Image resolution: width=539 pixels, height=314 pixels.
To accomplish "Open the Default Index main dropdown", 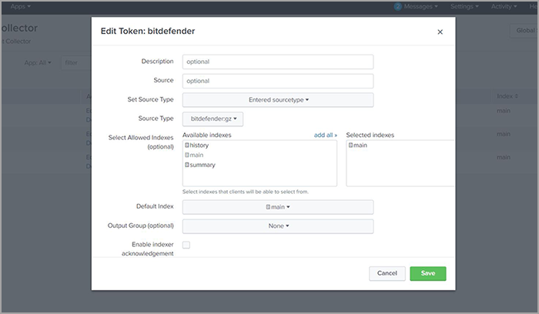I will [x=277, y=207].
